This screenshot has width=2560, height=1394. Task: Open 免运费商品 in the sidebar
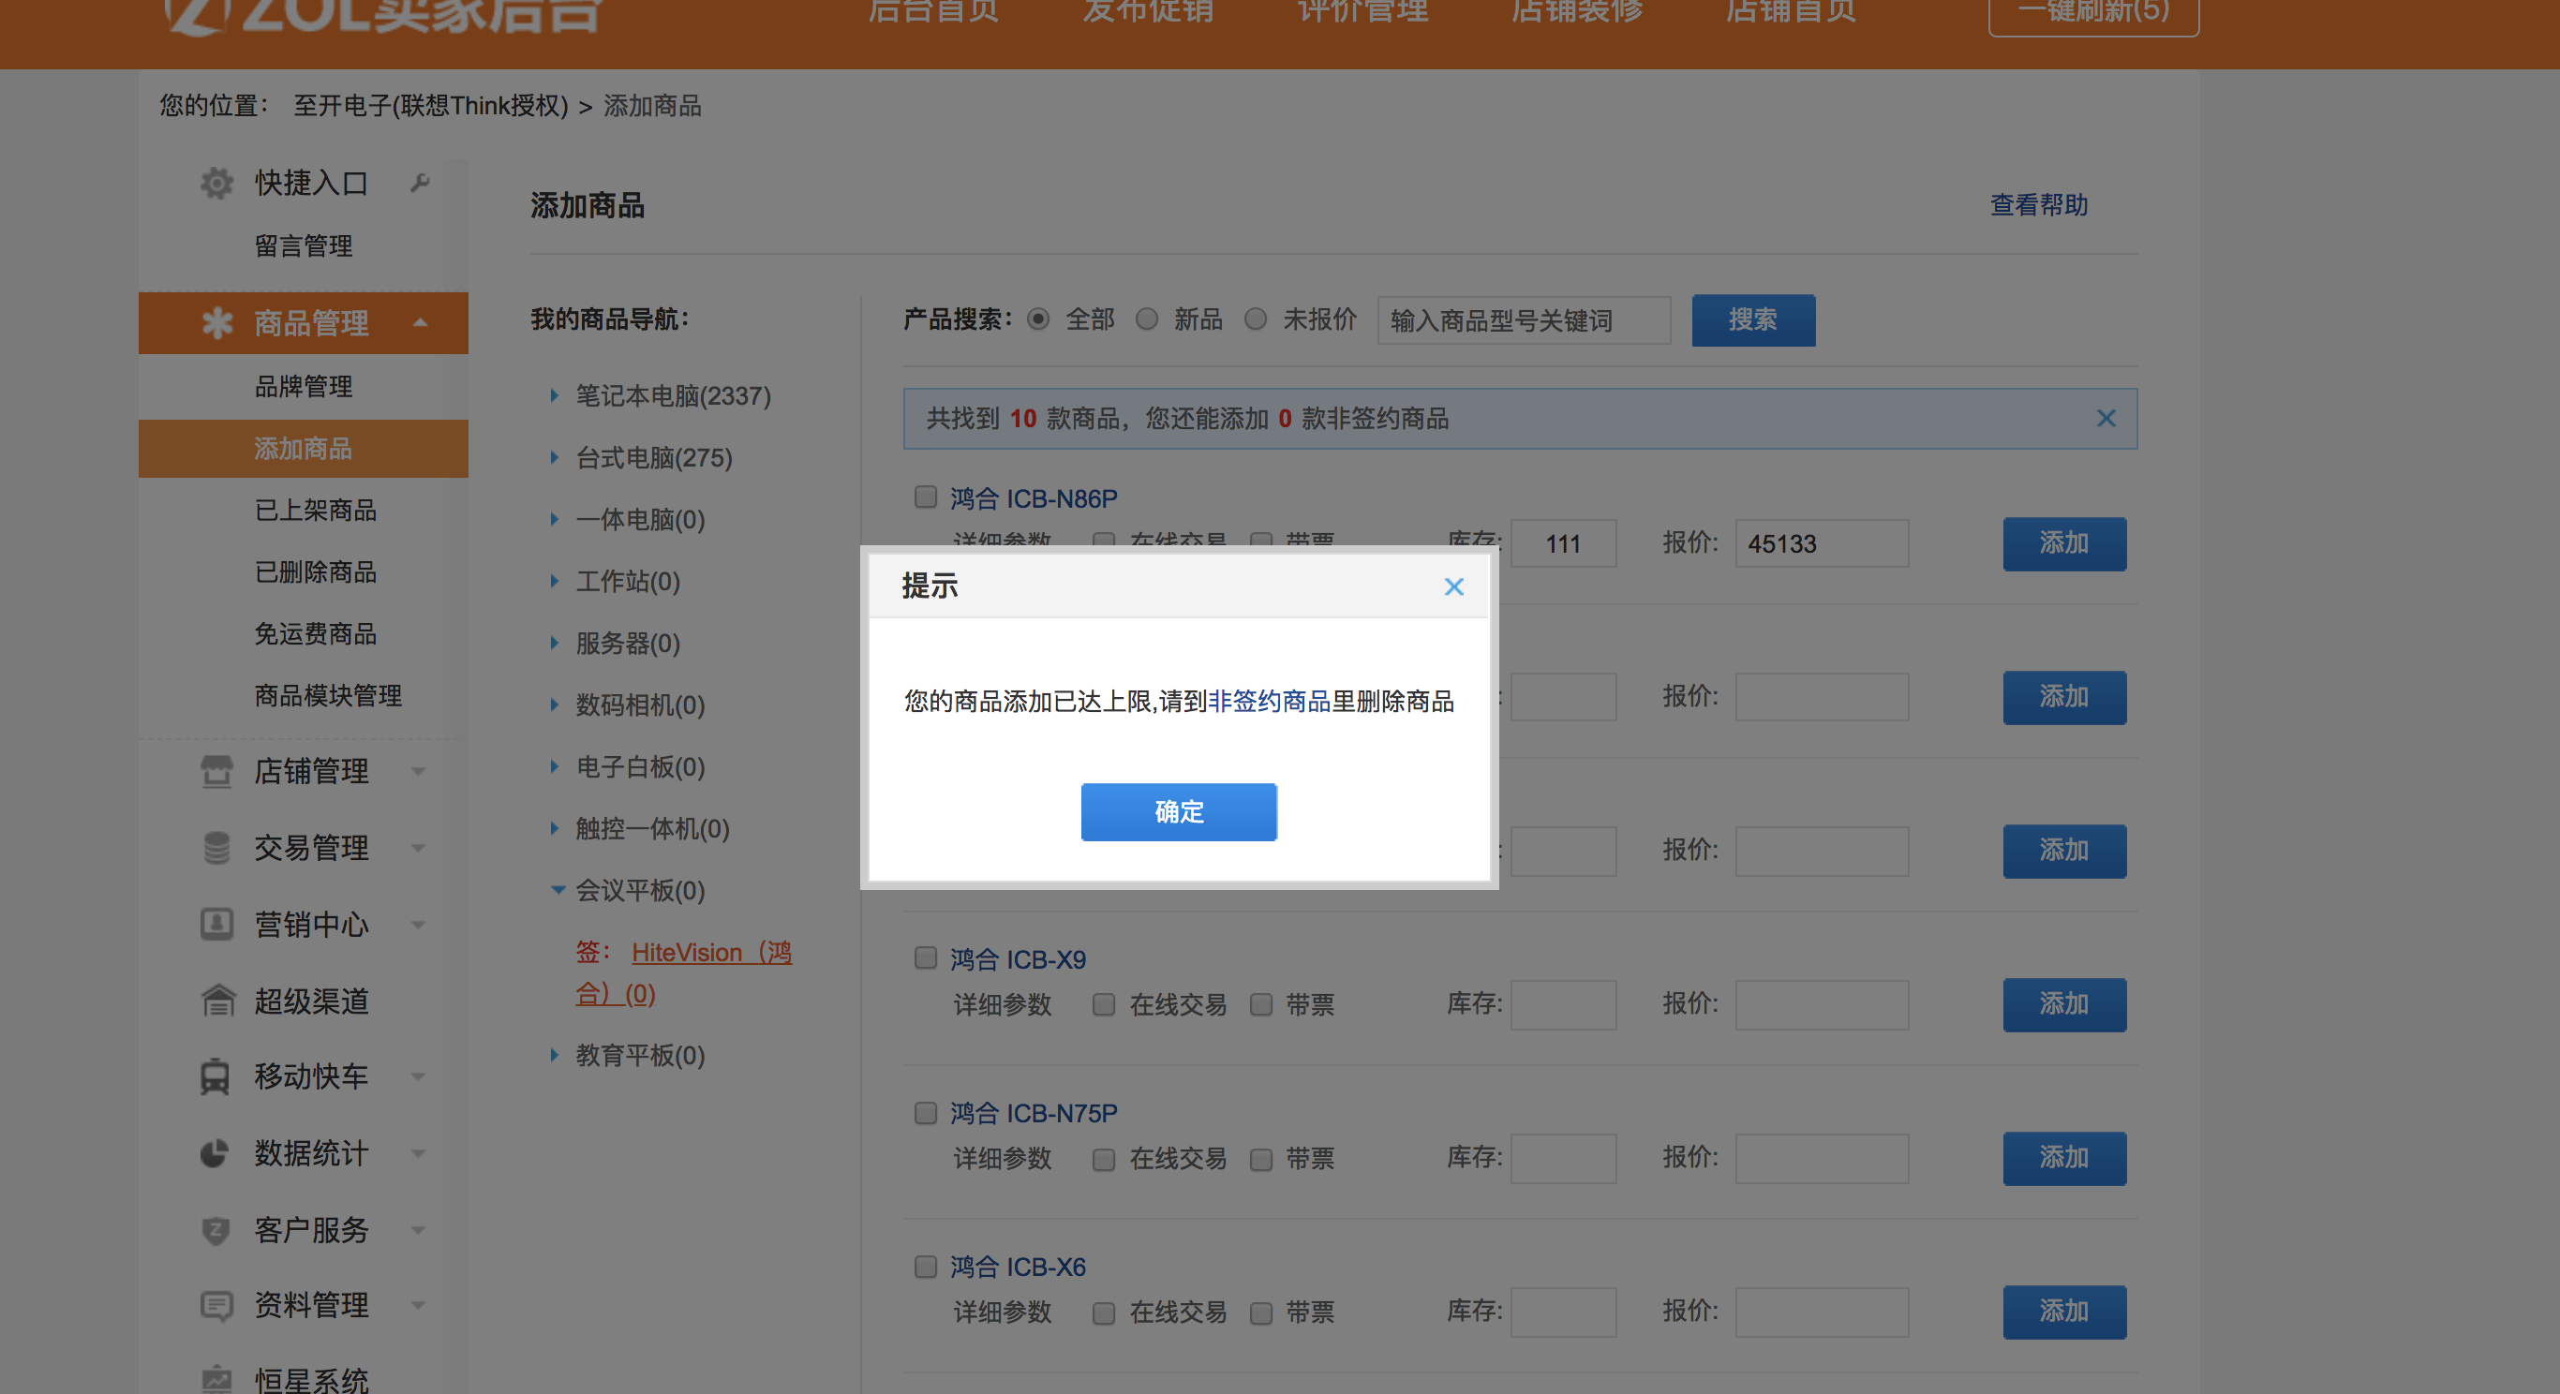(x=315, y=633)
